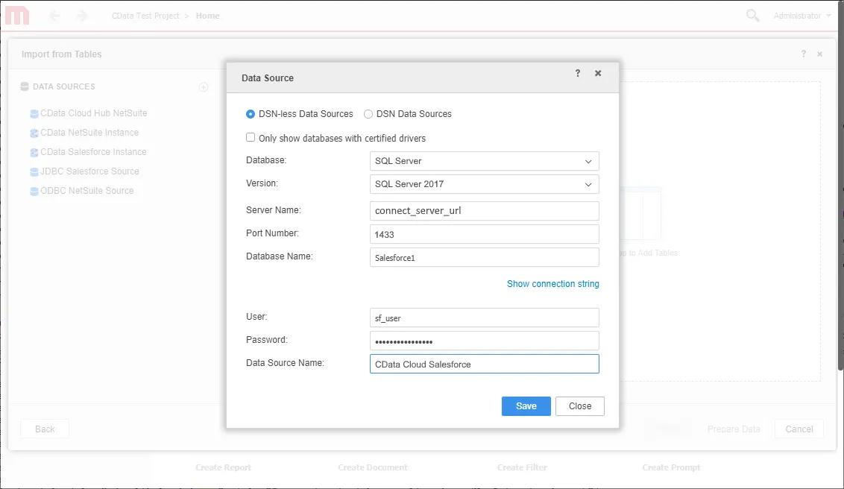The width and height of the screenshot is (844, 489).
Task: Click Show connection string
Action: pos(552,283)
